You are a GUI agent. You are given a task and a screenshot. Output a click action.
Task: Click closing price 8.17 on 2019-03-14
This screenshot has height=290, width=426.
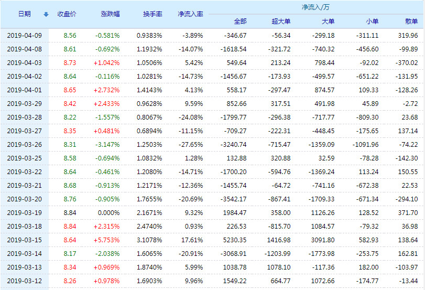click(70, 254)
